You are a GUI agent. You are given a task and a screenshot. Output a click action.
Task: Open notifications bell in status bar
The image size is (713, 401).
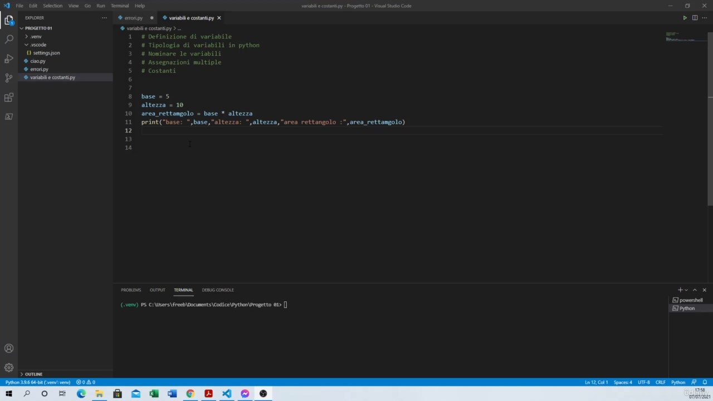tap(705, 382)
